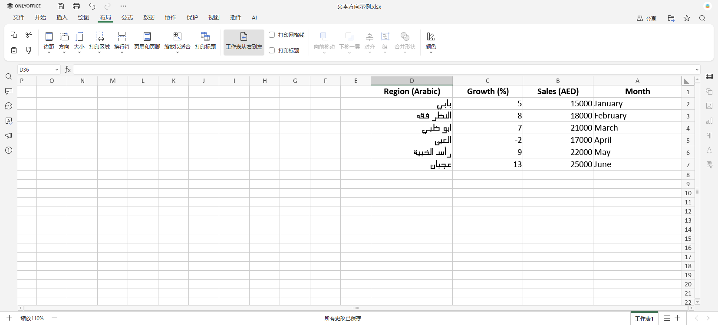This screenshot has height=325, width=718.
Task: Click the horizontal scrollbar thumb
Action: [x=356, y=308]
